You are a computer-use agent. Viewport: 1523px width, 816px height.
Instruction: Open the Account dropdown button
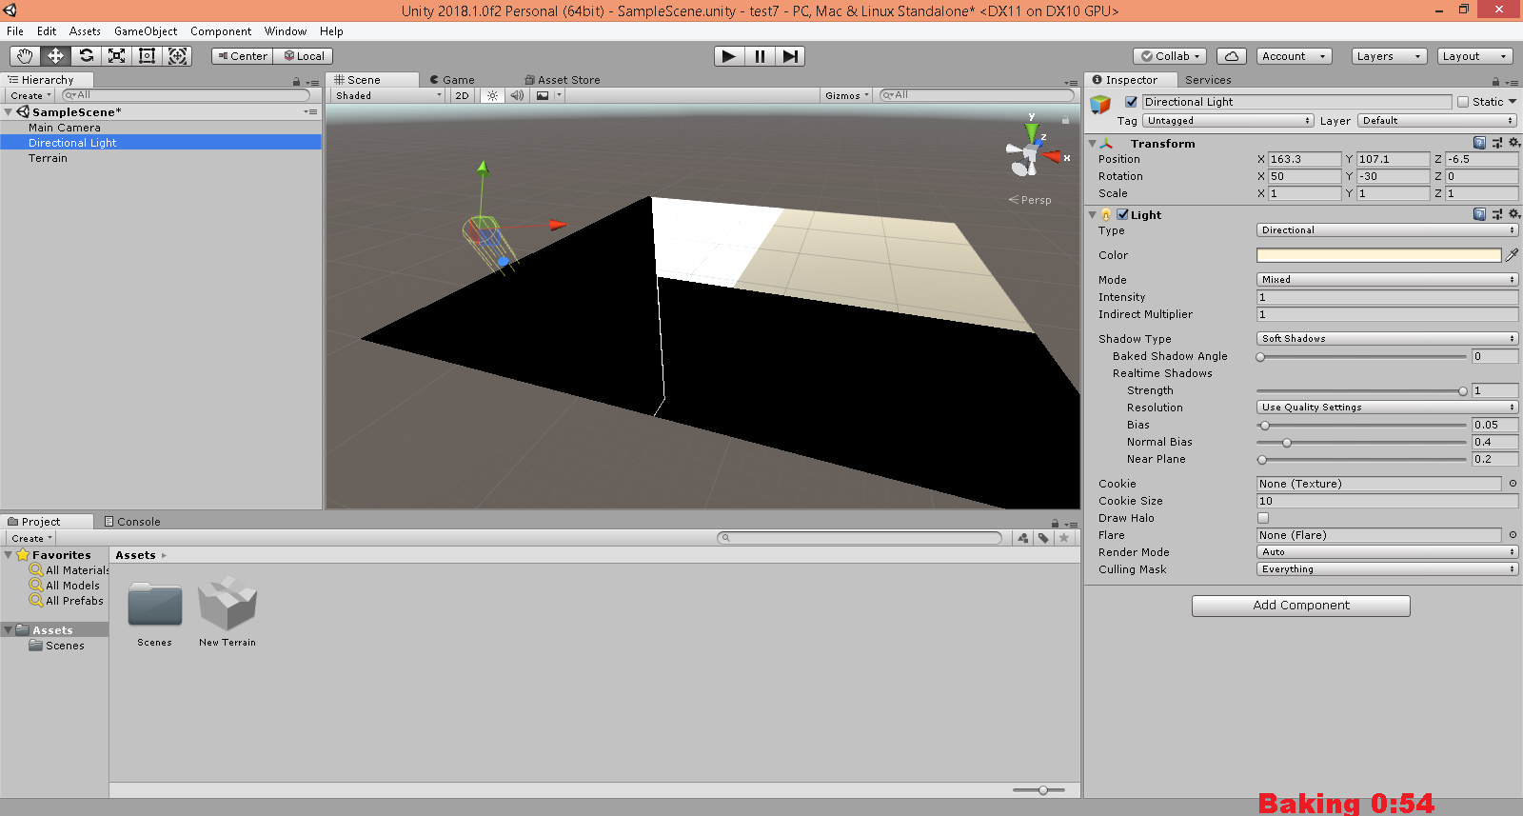click(1295, 56)
